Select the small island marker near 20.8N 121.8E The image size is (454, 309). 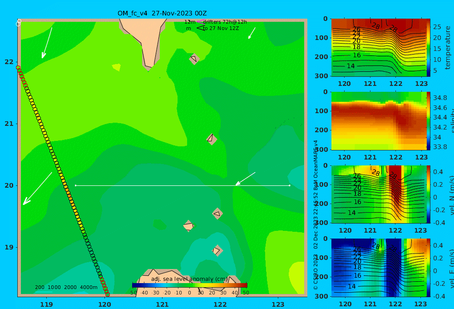tap(212, 139)
